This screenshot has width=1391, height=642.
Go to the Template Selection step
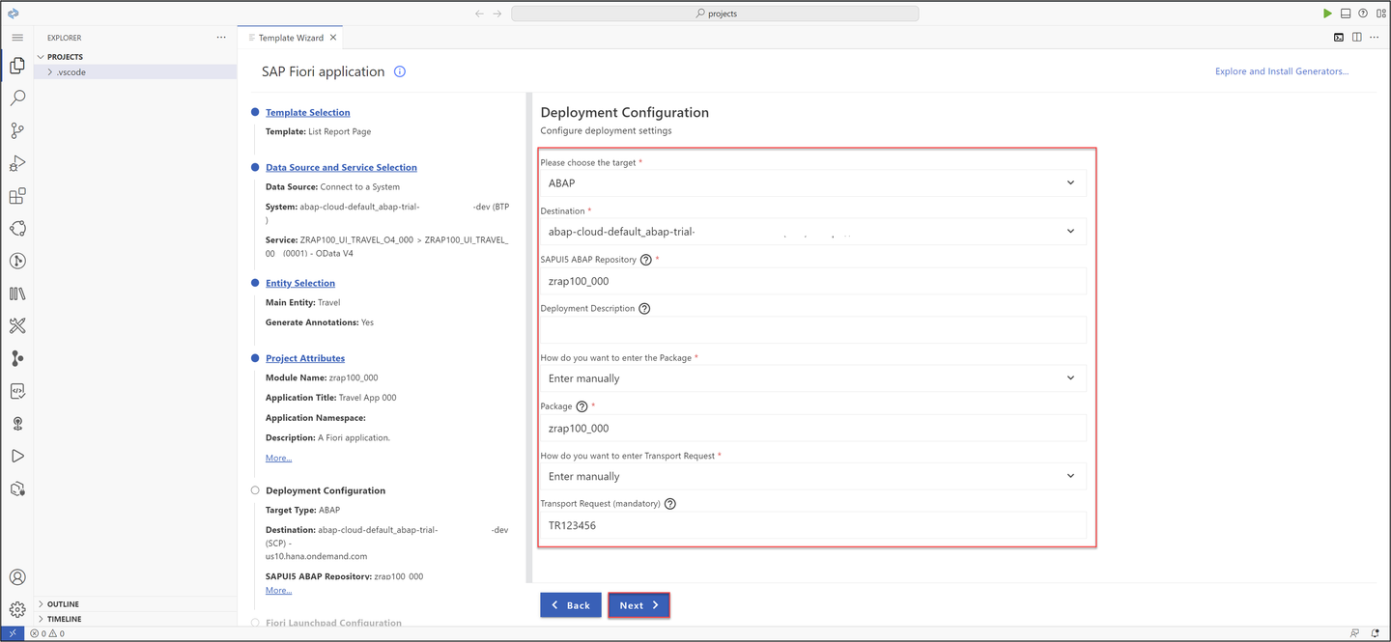click(307, 113)
